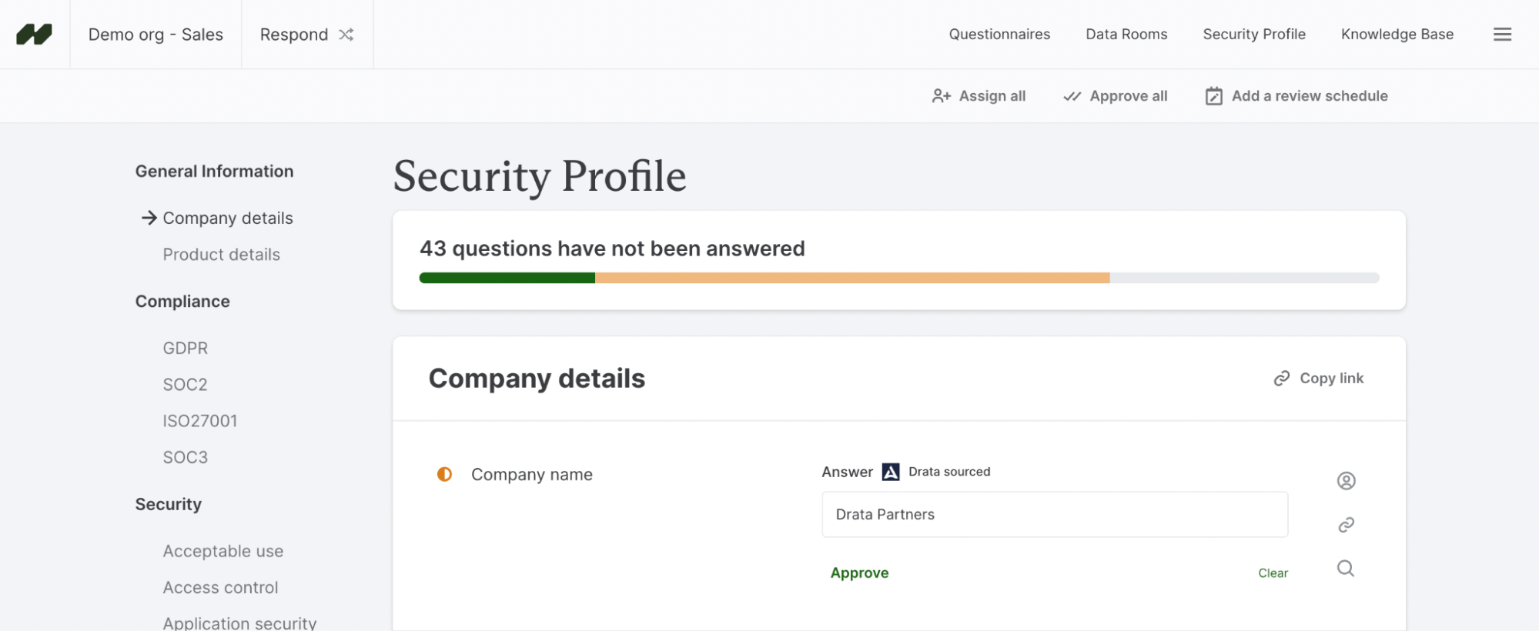Open the hamburger menu icon
Screen dimensions: 1539x631
pos(1502,35)
